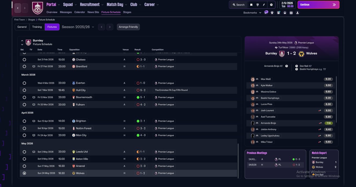Click the Chelsea club badge

coord(74,59)
